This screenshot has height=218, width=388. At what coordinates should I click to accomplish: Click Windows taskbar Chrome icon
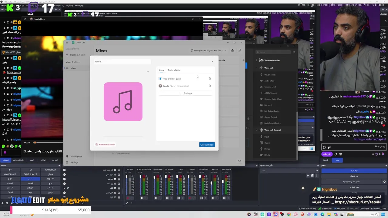coord(289,215)
